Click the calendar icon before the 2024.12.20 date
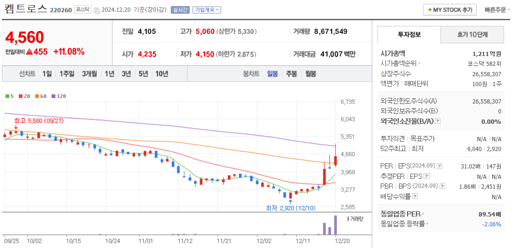 click(x=97, y=10)
